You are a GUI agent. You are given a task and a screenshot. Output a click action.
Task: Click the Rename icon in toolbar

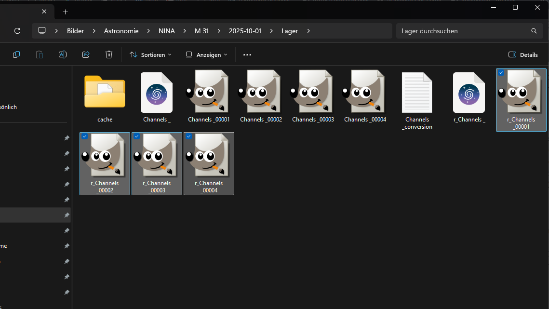[63, 54]
